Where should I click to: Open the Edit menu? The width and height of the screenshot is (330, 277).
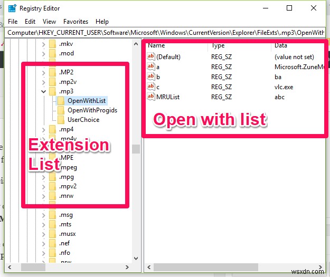pos(30,22)
